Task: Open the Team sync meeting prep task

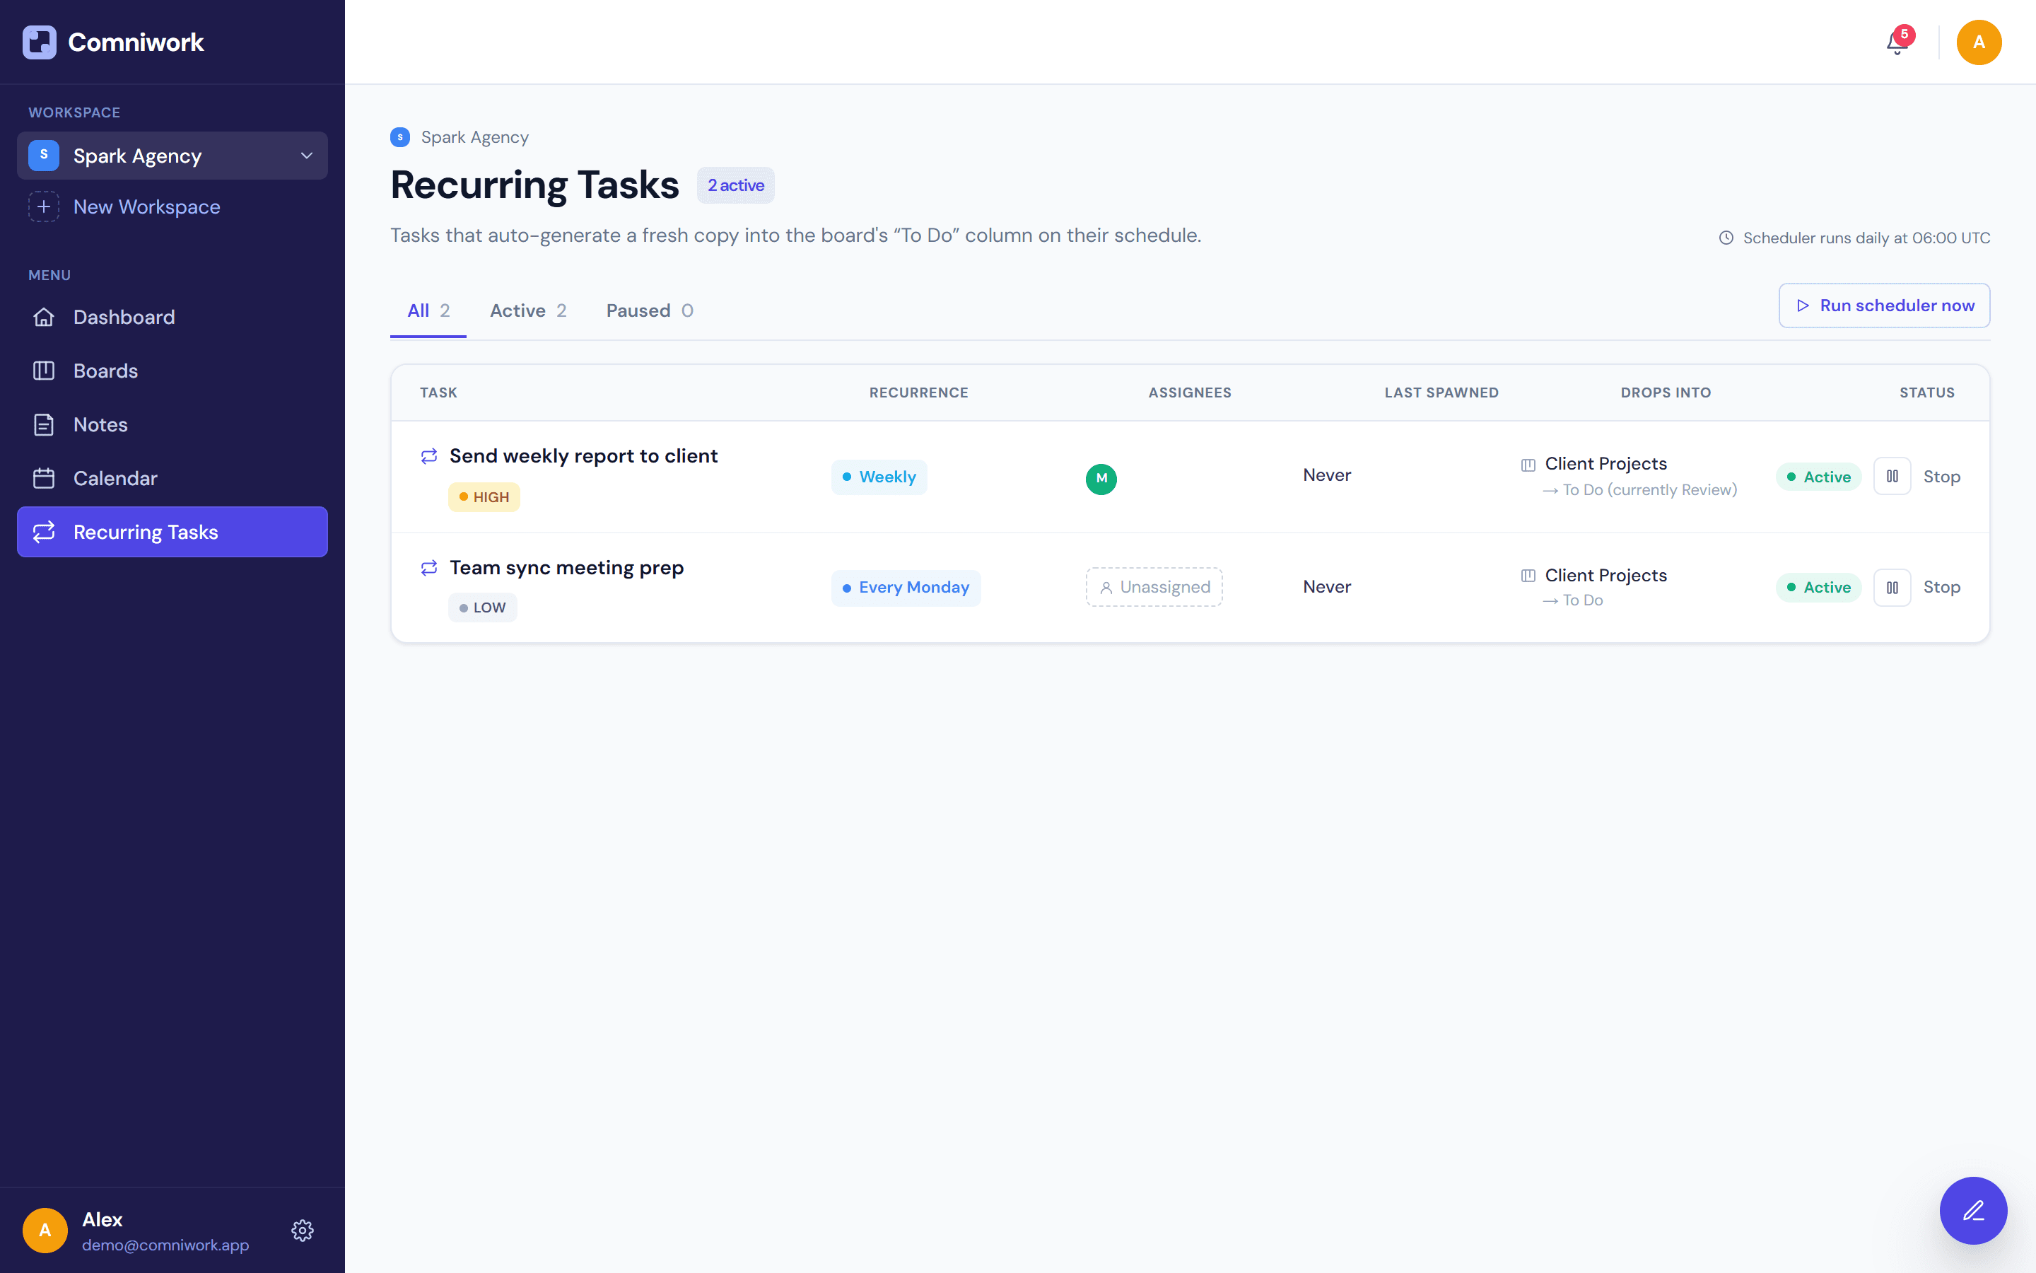Action: click(566, 567)
